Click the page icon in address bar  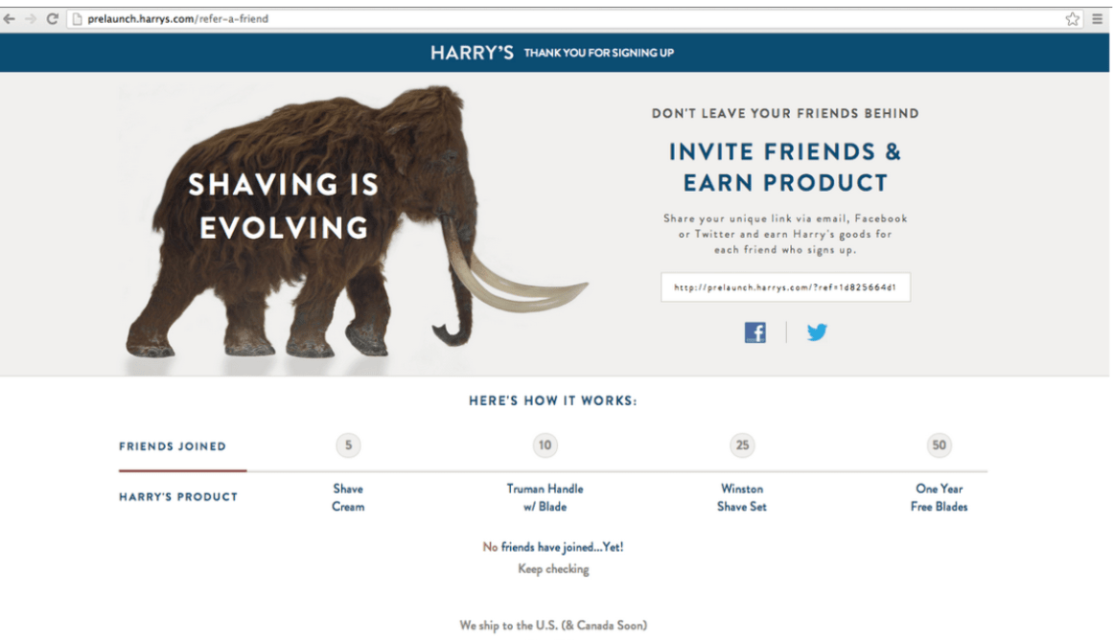78,19
